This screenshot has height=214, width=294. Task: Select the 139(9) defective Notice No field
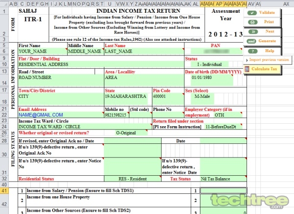[133, 166]
